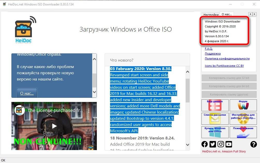Image resolution: width=260 pixels, height=163 pixels.
Task: Open the Twitter page icon
Action: click(x=213, y=144)
